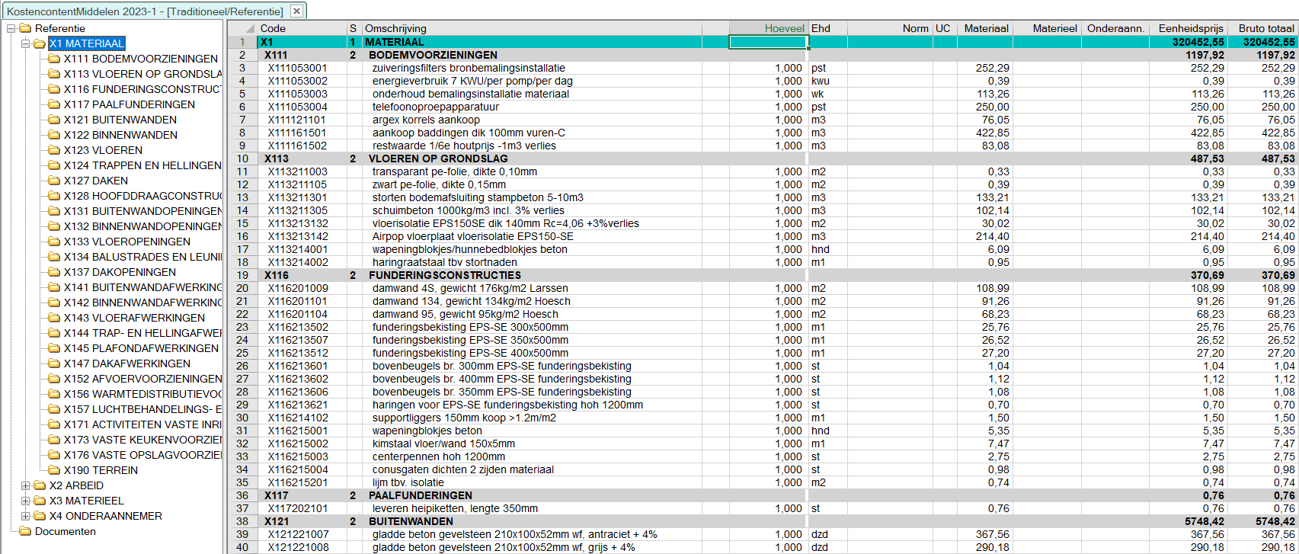Click the Bruto totaal column header
Screen dimensions: 1299x554
[1262, 28]
